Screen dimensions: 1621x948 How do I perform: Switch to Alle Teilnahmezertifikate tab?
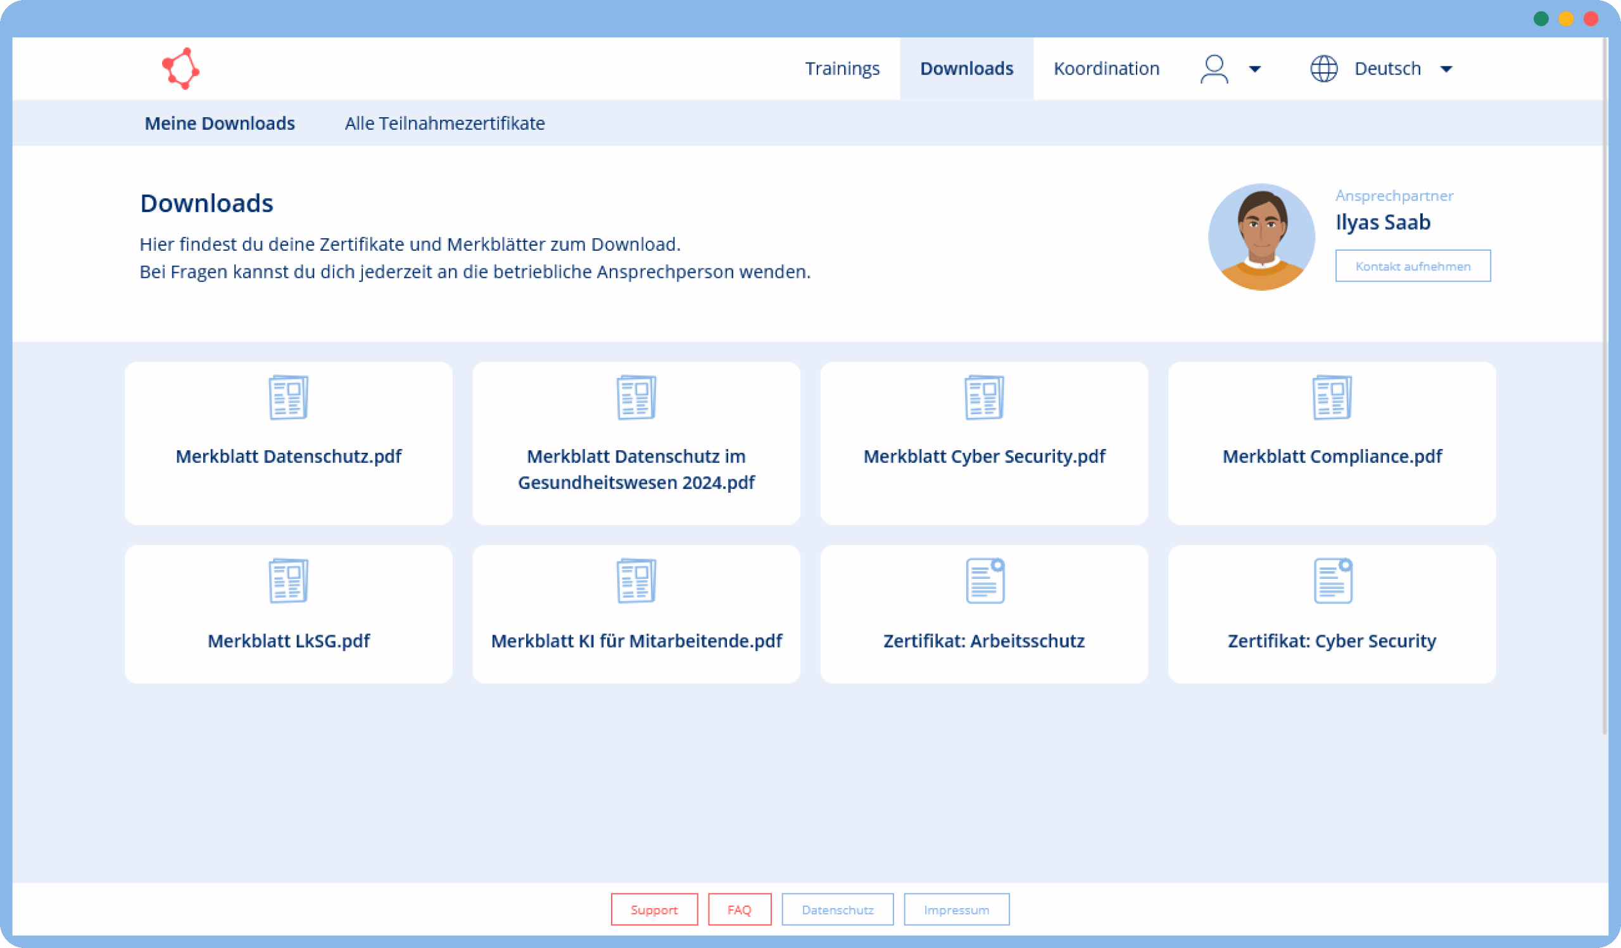point(445,123)
